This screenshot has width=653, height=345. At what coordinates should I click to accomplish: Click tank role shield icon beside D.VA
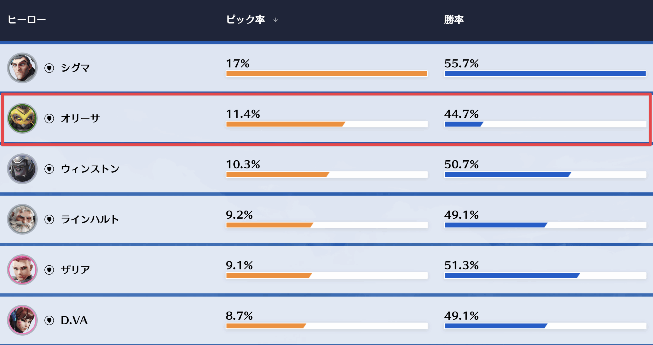click(x=49, y=320)
